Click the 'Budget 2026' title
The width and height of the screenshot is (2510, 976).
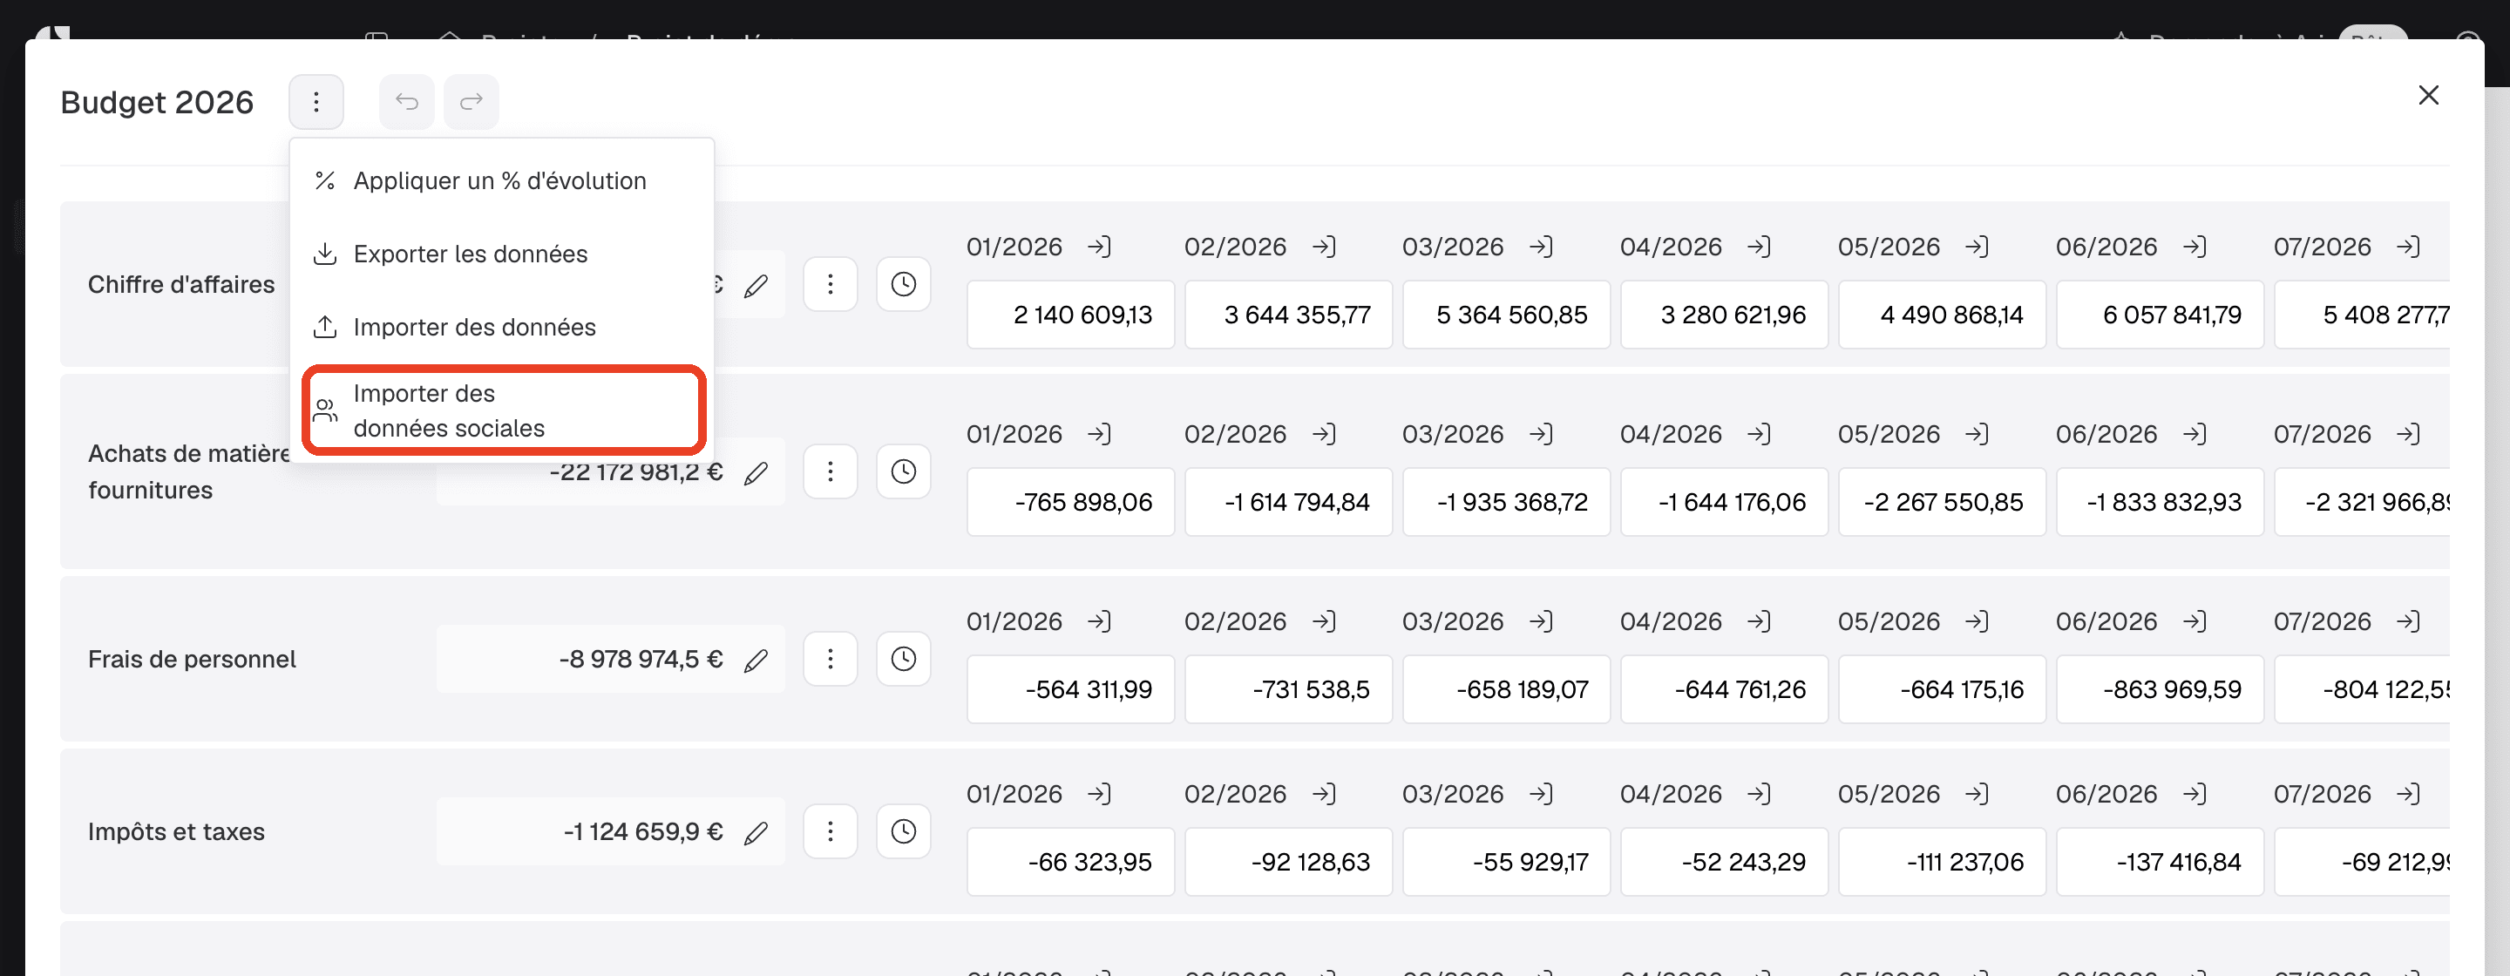point(157,102)
